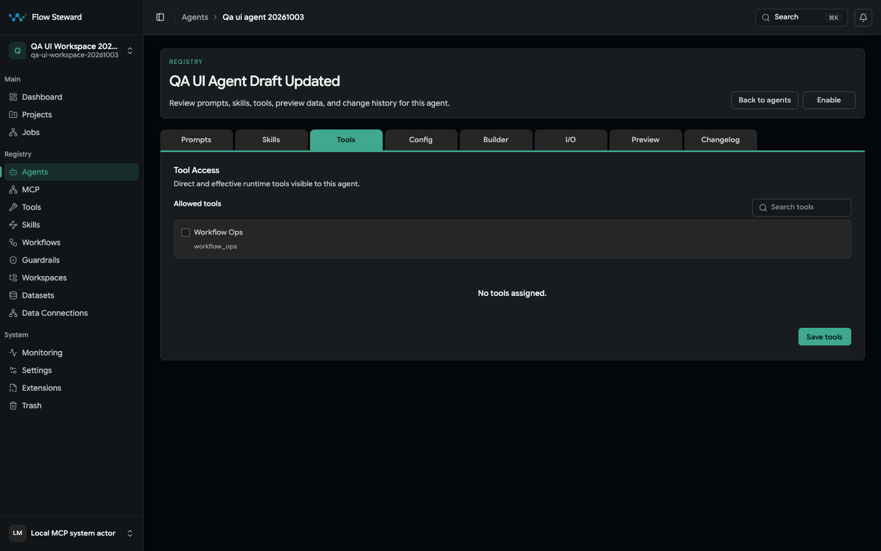Screen dimensions: 881x551
Task: Go to Workflows in the Registry menu
Action: tap(72, 242)
